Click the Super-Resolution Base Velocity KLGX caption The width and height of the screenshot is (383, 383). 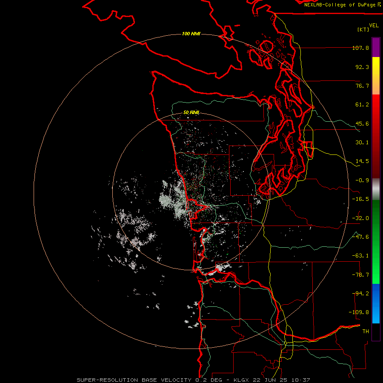pos(194,380)
